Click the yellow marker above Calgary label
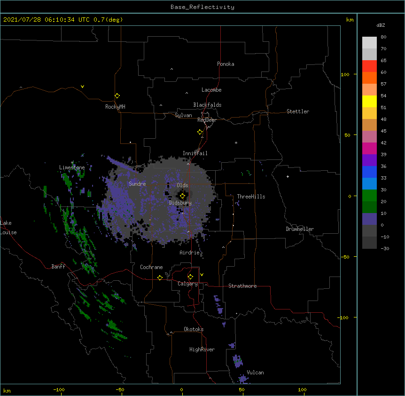 190,277
